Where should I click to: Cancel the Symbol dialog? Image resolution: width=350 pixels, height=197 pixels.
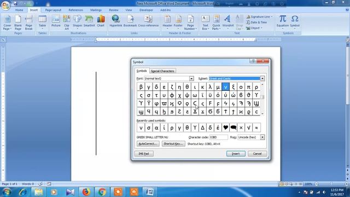pos(257,154)
